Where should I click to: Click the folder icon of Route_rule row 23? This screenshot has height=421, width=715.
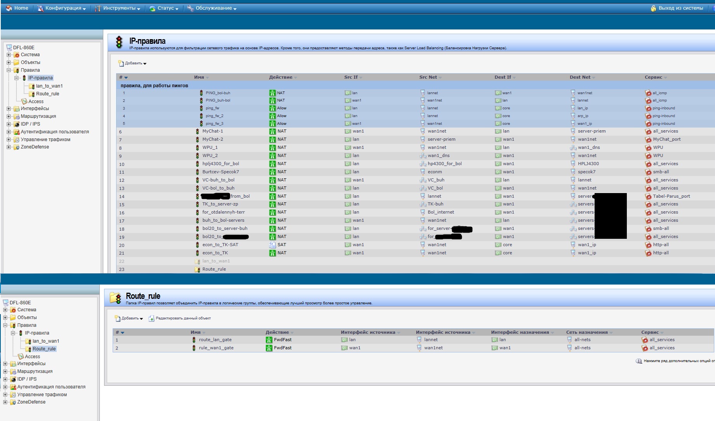(197, 269)
